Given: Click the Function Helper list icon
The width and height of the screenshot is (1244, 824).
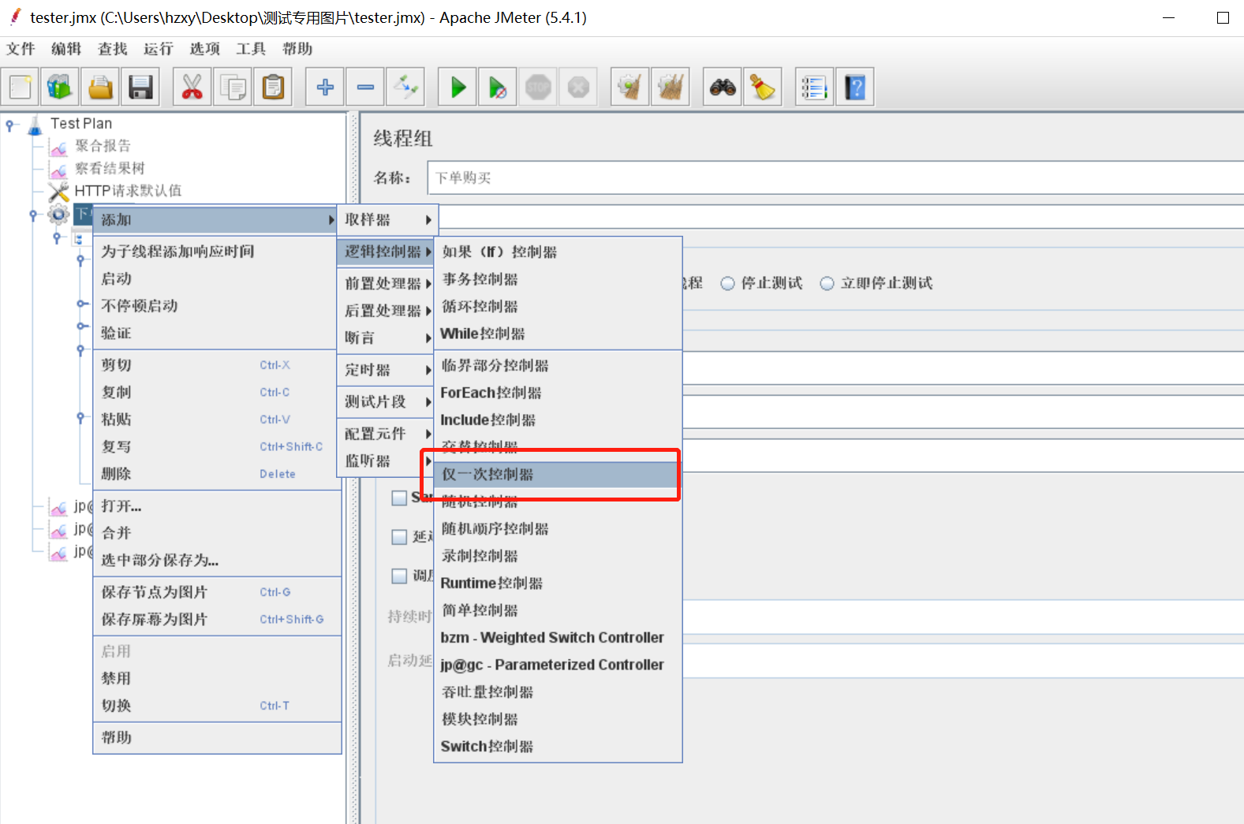Looking at the screenshot, I should [x=814, y=87].
